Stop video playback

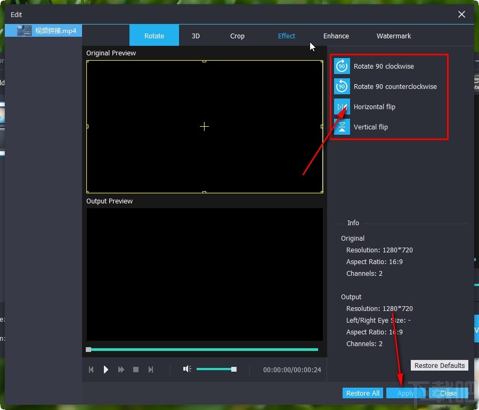136,370
